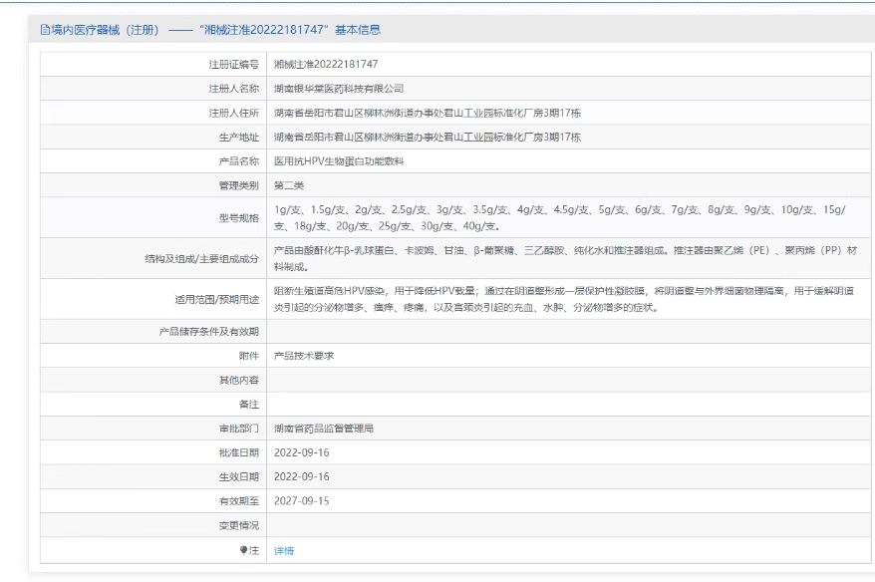The image size is (875, 582).
Task: Select the expiry date 2027-09-15
Action: pyautogui.click(x=301, y=501)
